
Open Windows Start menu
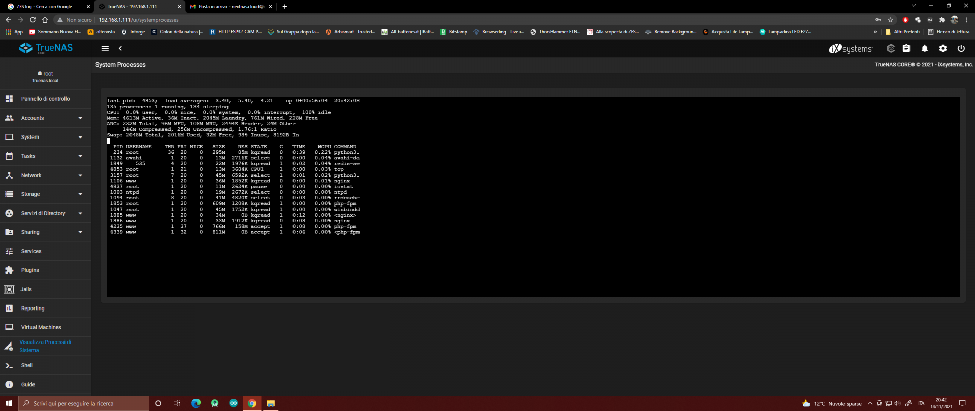point(9,403)
